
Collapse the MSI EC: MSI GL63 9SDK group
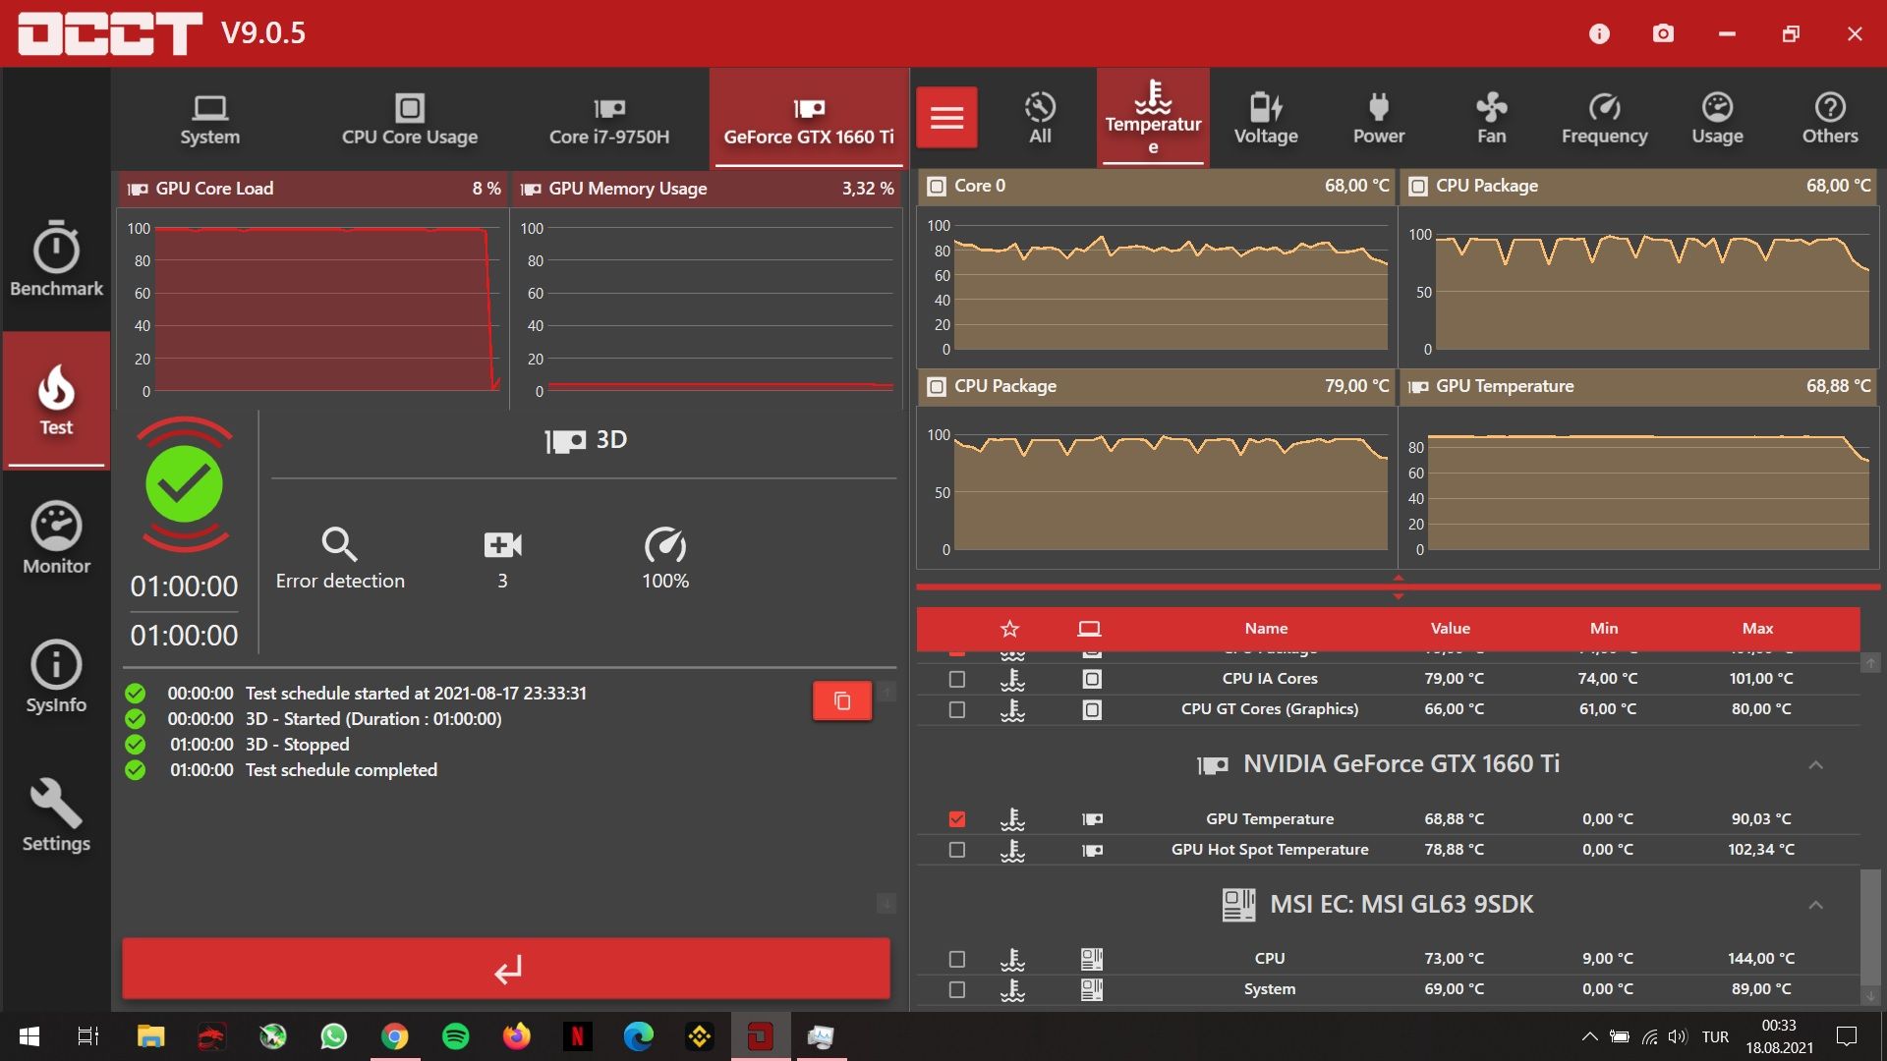tap(1815, 905)
